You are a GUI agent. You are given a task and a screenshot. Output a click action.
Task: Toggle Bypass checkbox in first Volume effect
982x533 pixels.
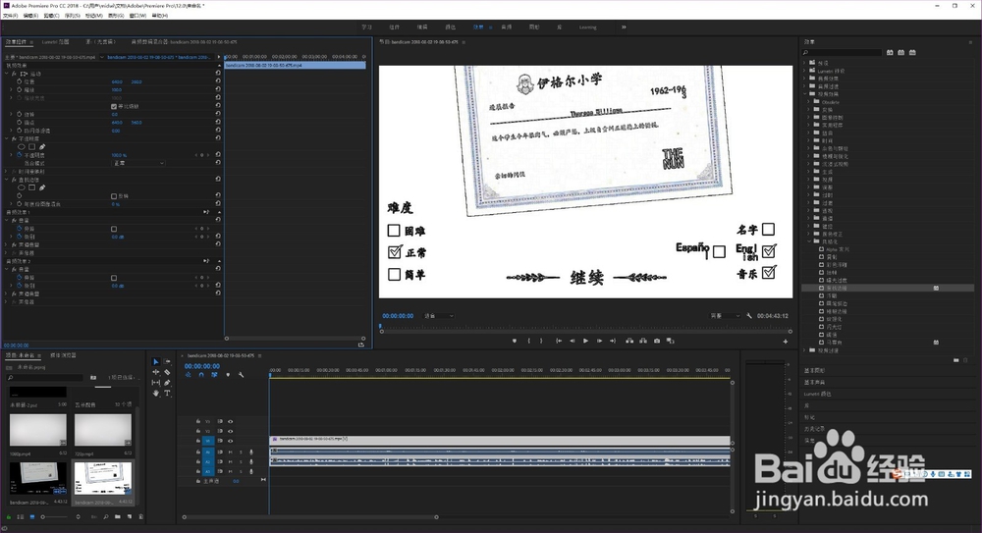click(113, 229)
